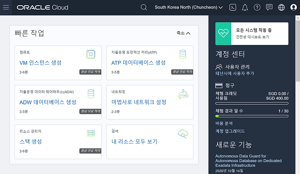Open the hamburger navigation menu
This screenshot has width=300, height=174.
click(6, 8)
